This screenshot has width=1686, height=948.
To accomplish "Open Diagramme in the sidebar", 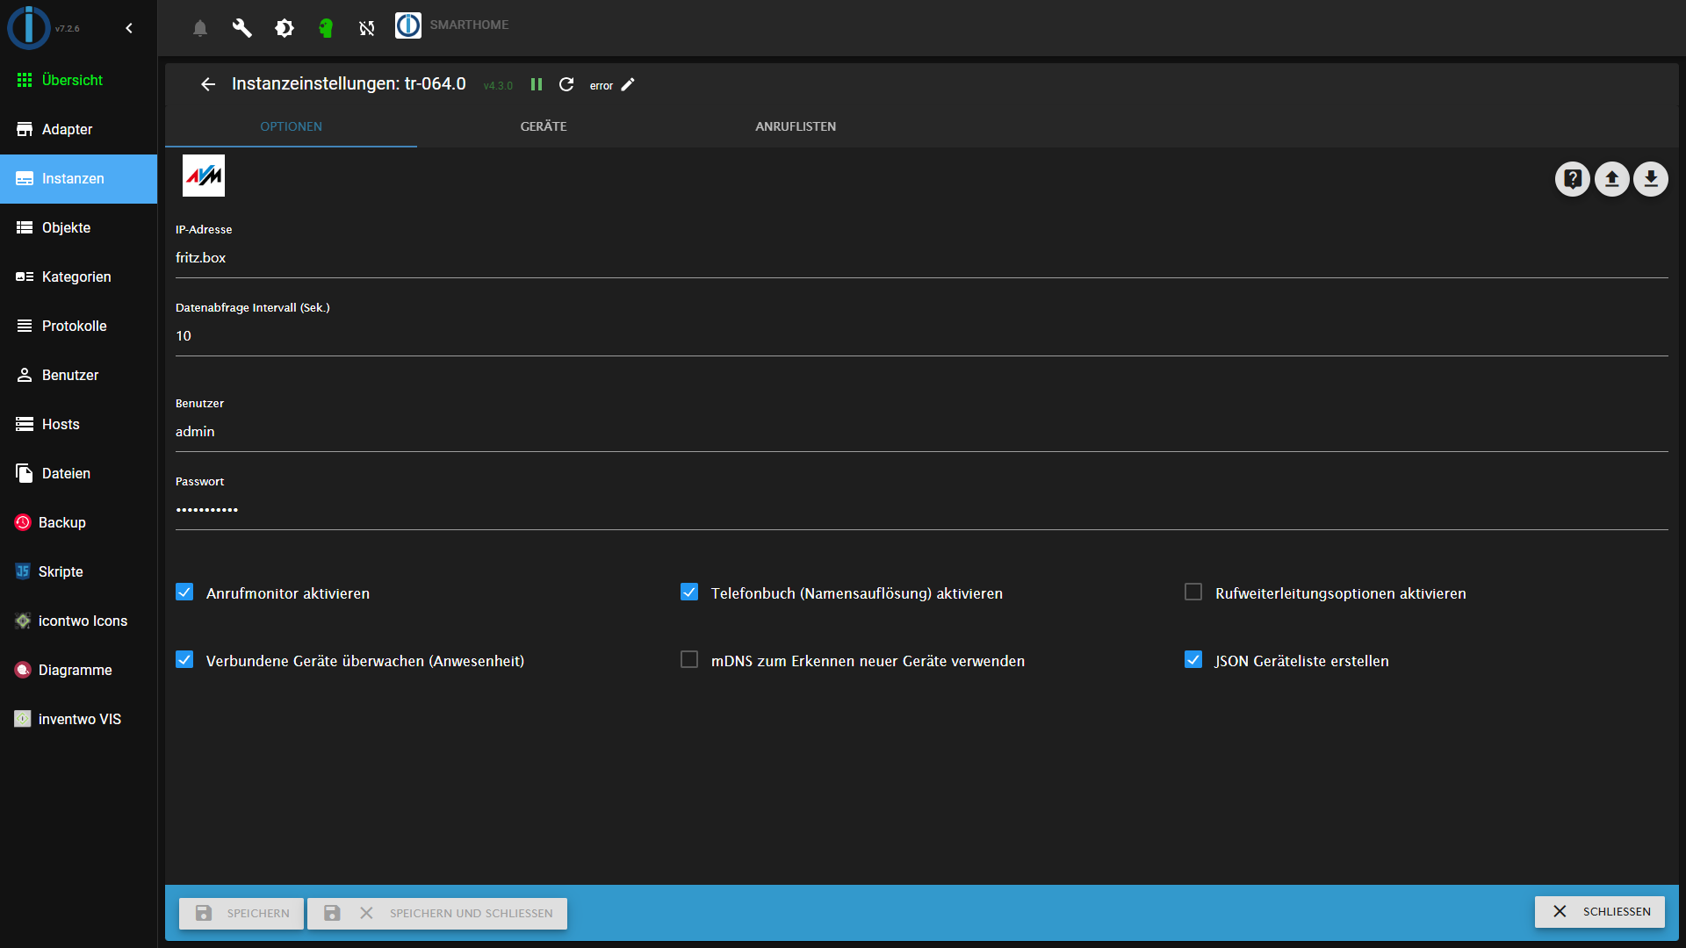I will [78, 670].
